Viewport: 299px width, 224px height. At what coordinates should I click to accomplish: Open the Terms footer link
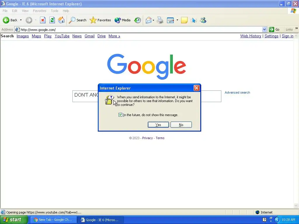pyautogui.click(x=160, y=138)
